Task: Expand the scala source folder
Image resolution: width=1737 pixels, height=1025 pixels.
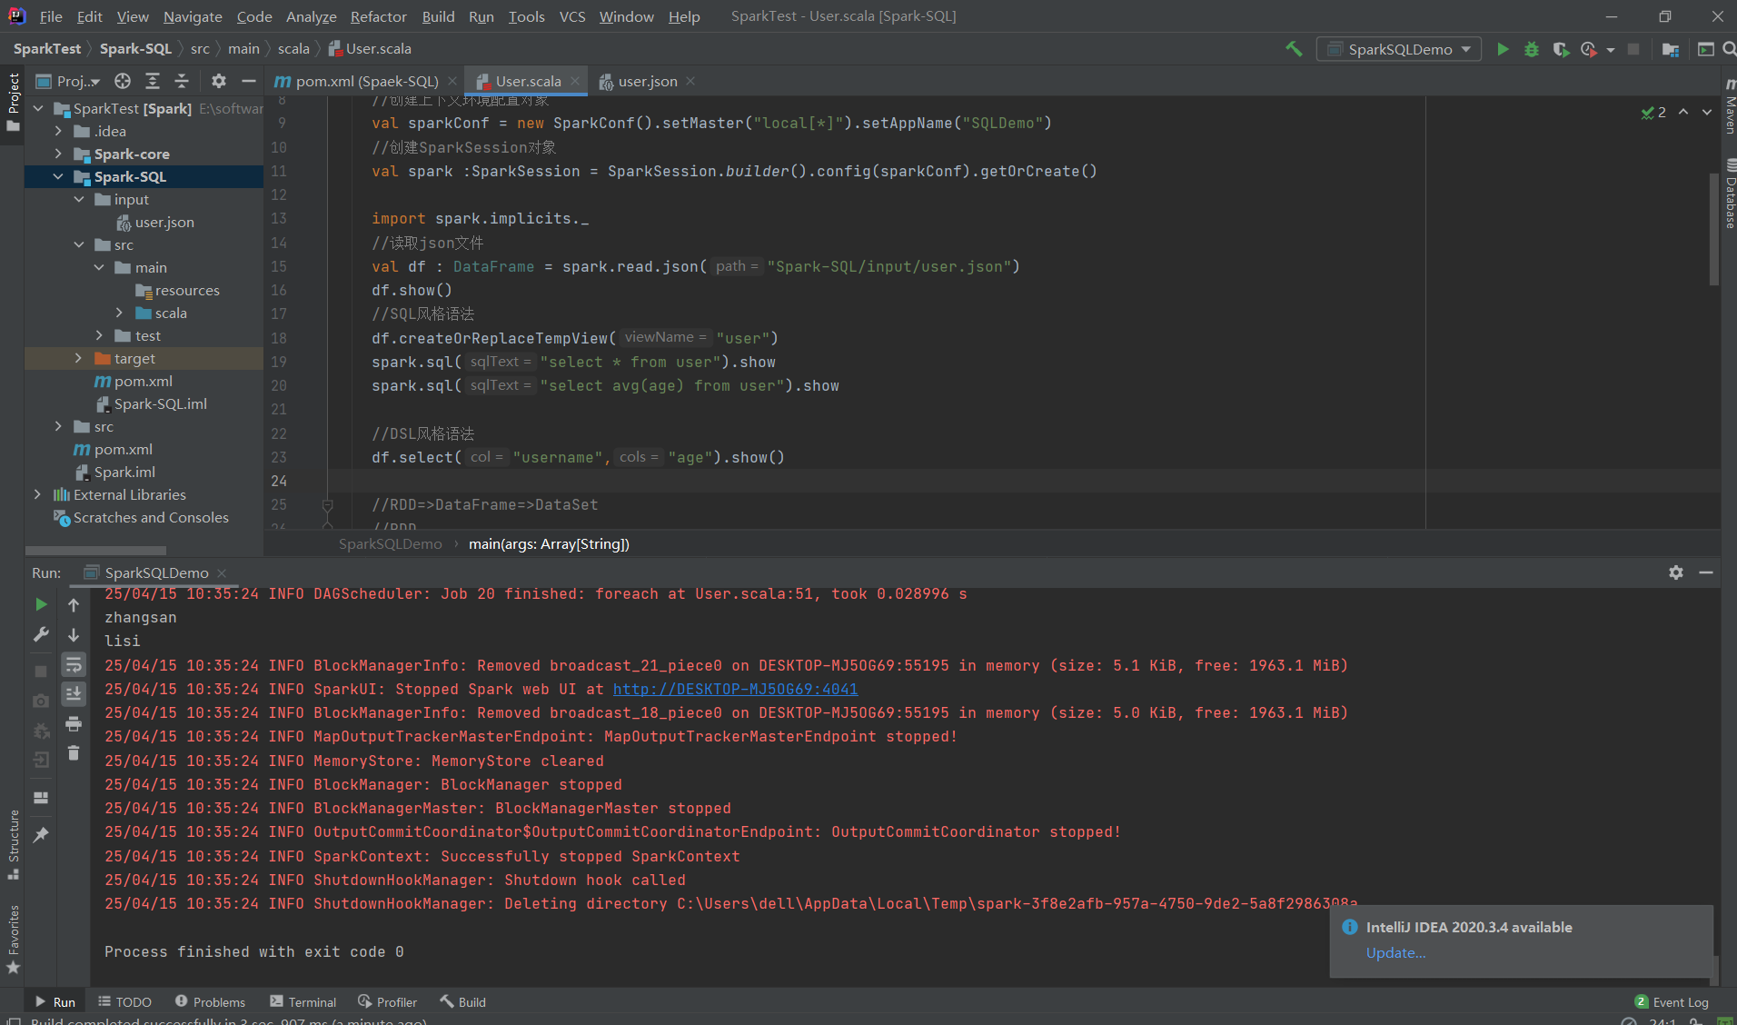Action: click(x=119, y=313)
